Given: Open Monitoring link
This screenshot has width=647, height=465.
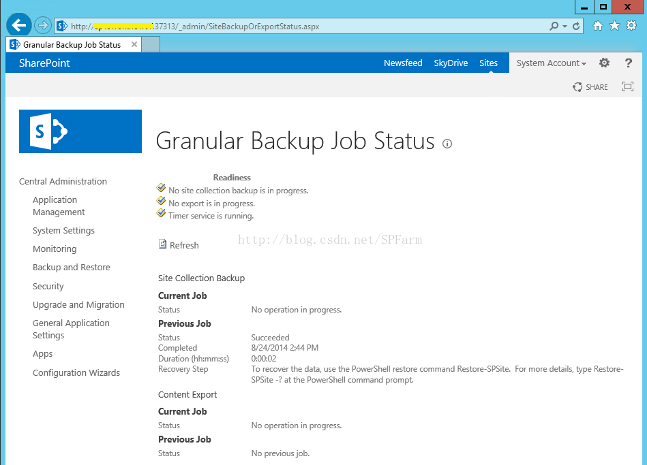Looking at the screenshot, I should pos(55,249).
